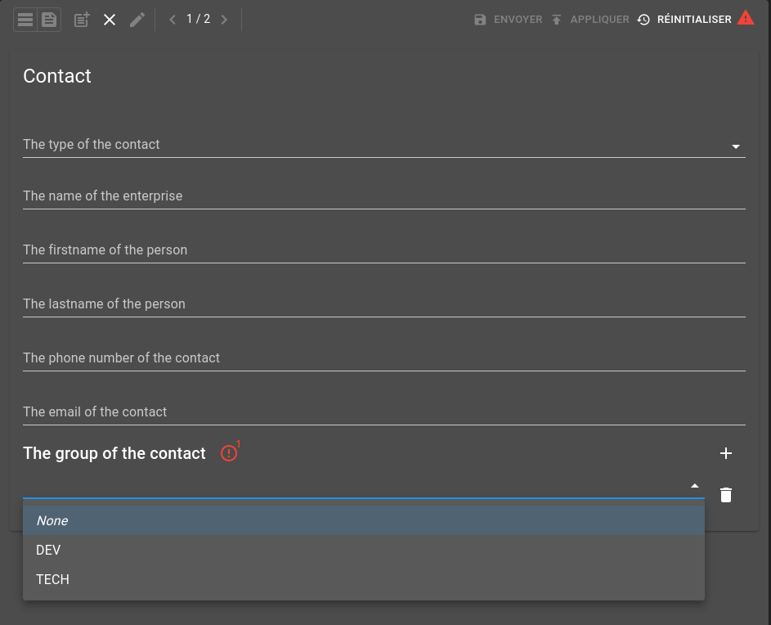Select TECH in group dropdown list
This screenshot has height=625, width=771.
click(364, 579)
